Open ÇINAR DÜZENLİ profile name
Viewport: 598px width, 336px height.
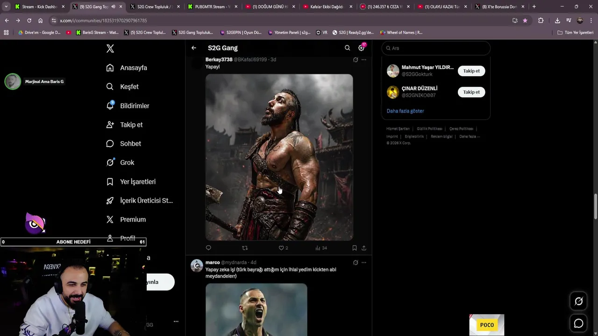420,89
